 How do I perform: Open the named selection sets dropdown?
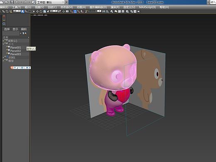pos(95,11)
